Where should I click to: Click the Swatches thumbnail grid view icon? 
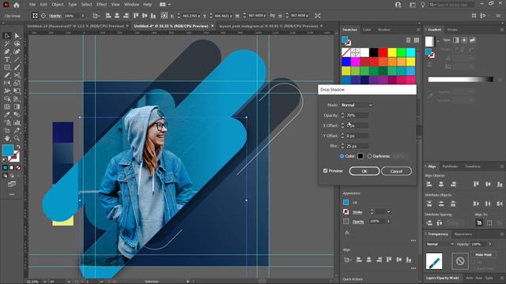(x=417, y=40)
